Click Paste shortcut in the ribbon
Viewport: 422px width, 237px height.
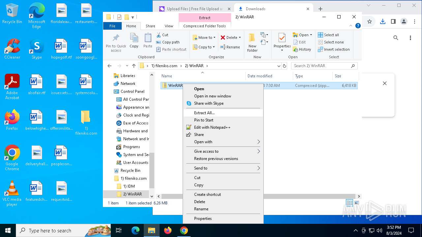click(x=171, y=49)
